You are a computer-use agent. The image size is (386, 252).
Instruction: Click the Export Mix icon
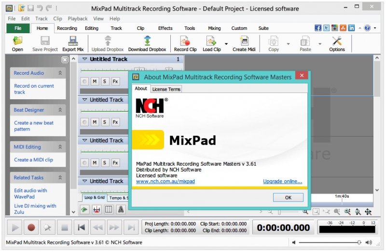click(73, 41)
